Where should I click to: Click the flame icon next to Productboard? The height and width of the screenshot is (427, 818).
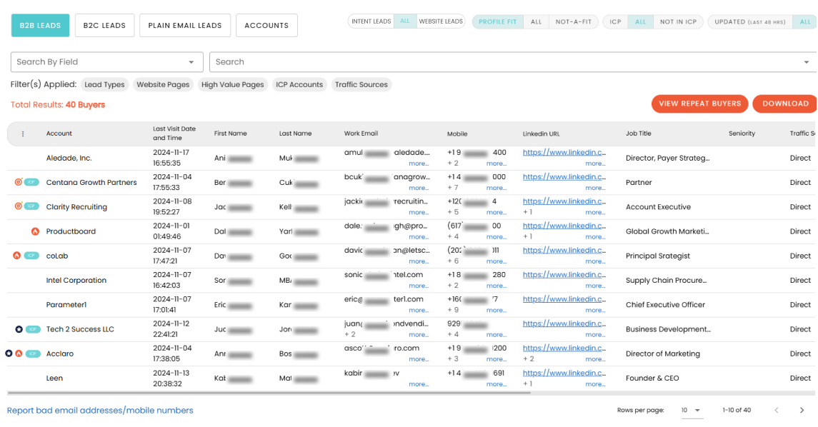(34, 231)
